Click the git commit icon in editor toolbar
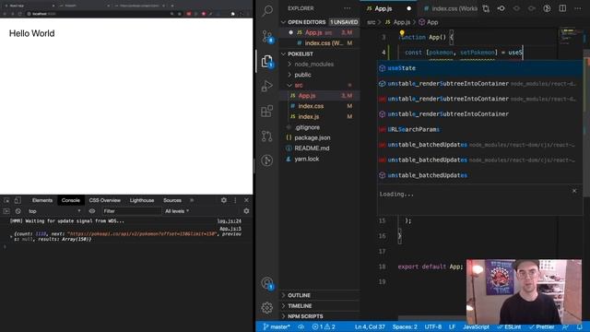 (501, 8)
